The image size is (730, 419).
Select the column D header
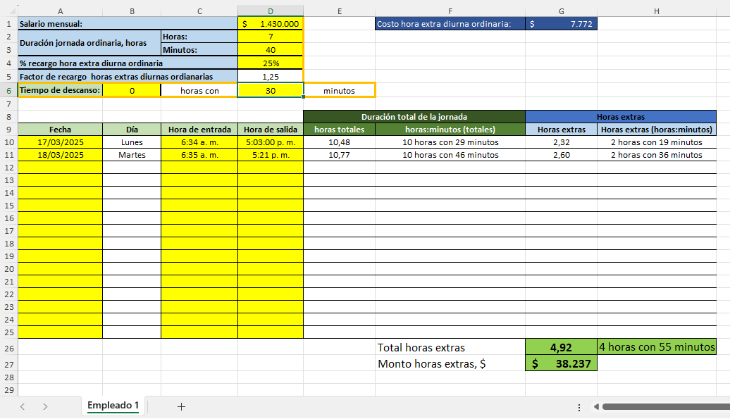pos(271,11)
